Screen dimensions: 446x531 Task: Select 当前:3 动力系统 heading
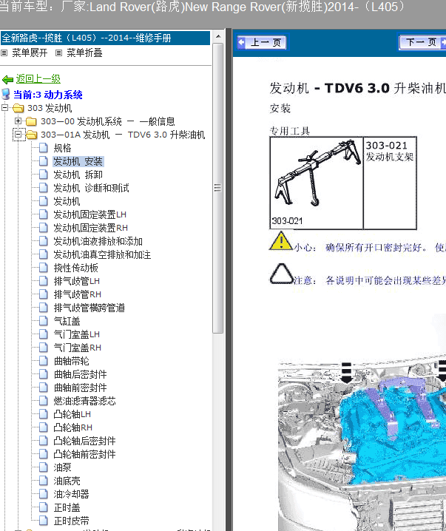(x=48, y=95)
